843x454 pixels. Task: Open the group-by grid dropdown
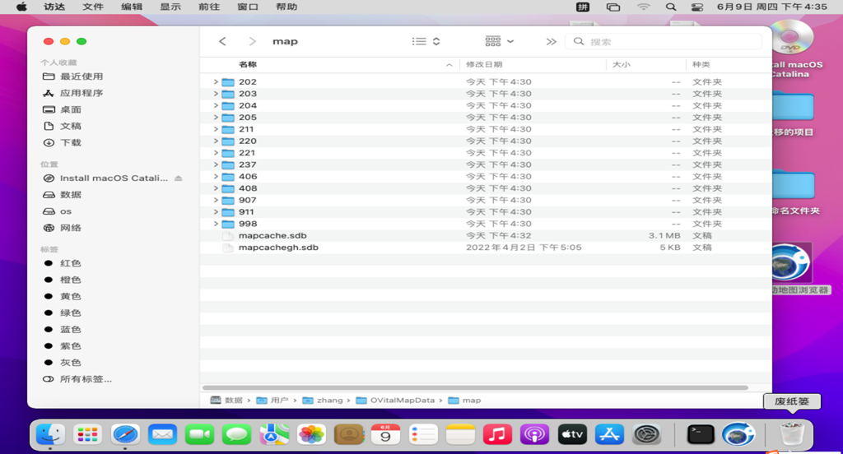pos(499,41)
